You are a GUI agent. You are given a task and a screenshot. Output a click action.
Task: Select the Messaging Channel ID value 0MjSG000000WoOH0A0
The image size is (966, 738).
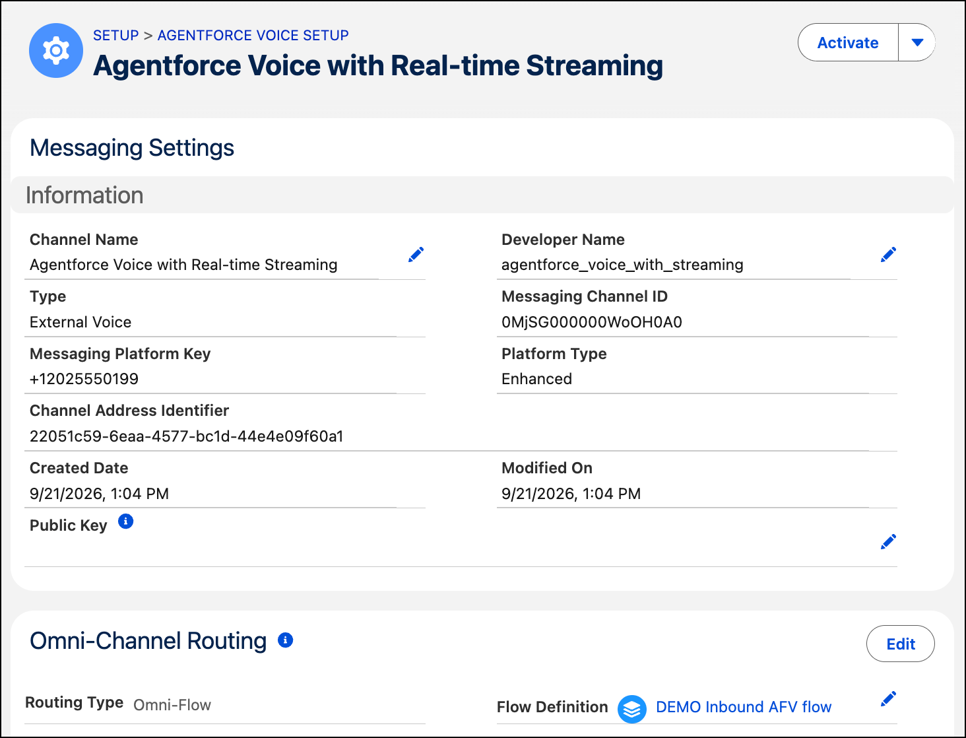pos(592,322)
